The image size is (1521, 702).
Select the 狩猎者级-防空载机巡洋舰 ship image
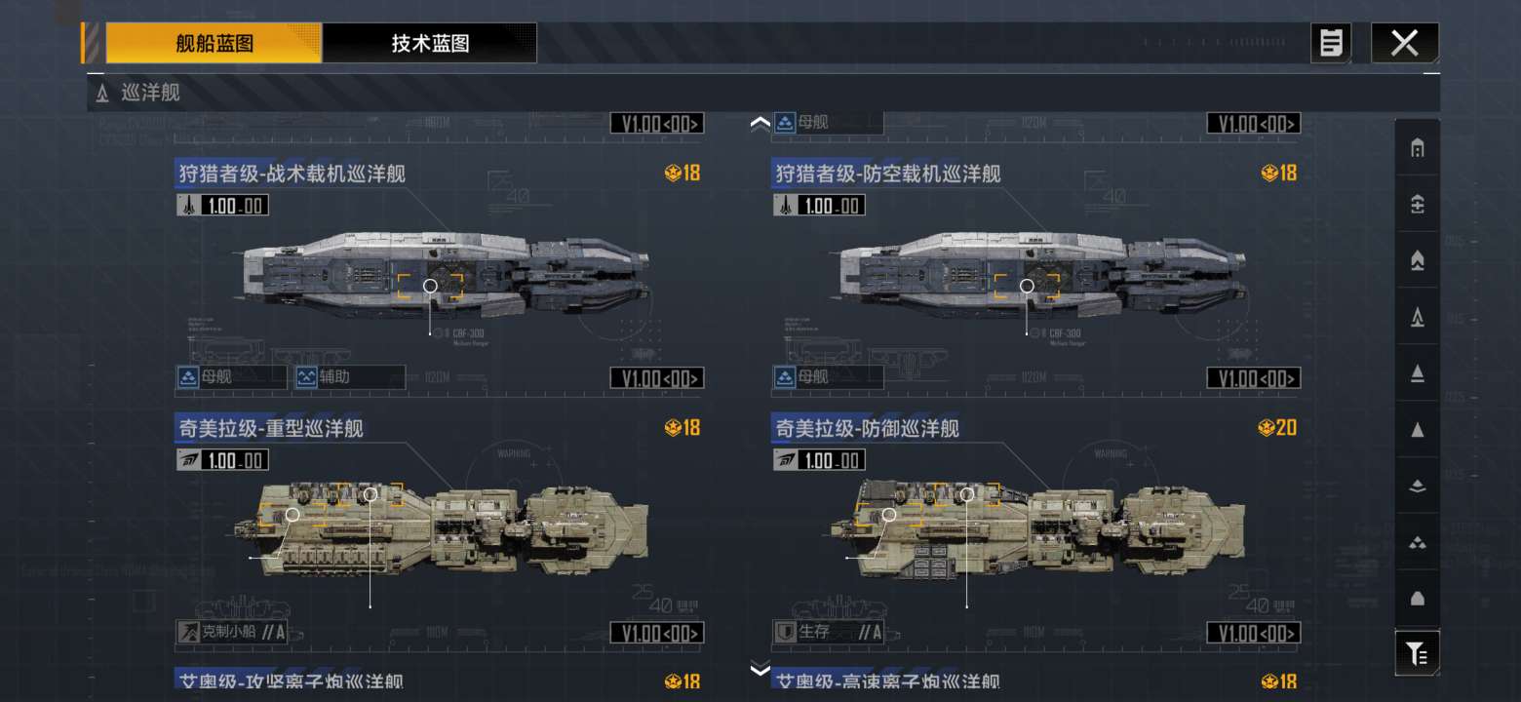click(1042, 275)
